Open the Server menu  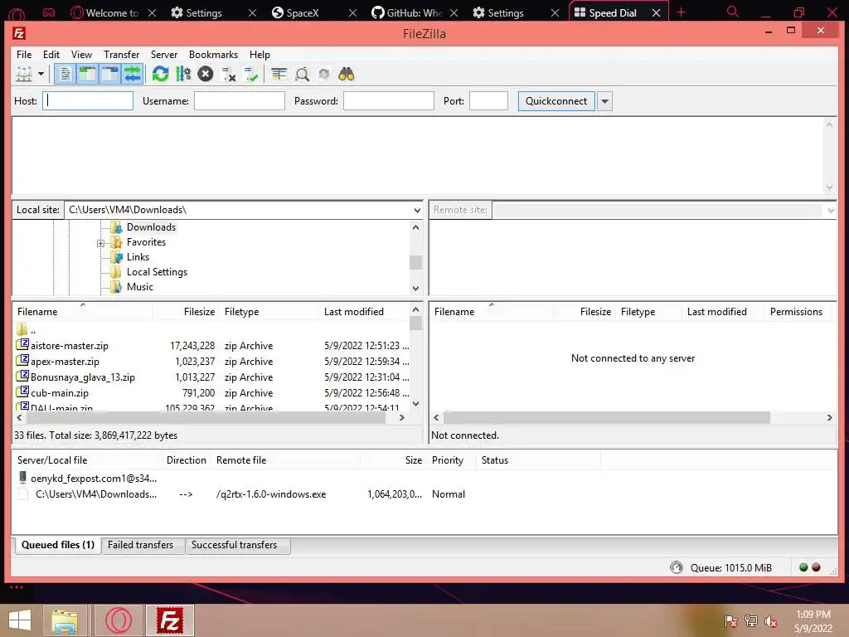pos(164,55)
